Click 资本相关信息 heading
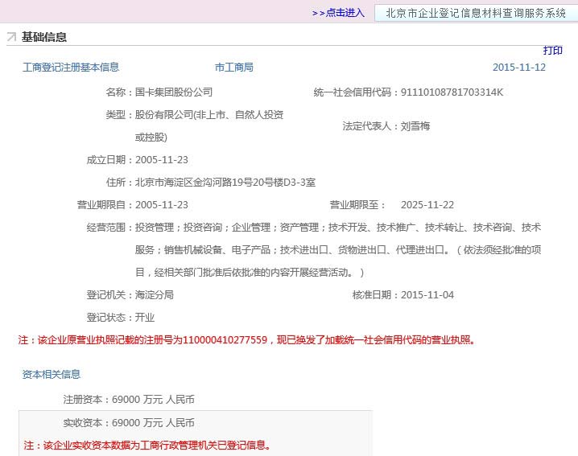This screenshot has width=578, height=456. (52, 374)
